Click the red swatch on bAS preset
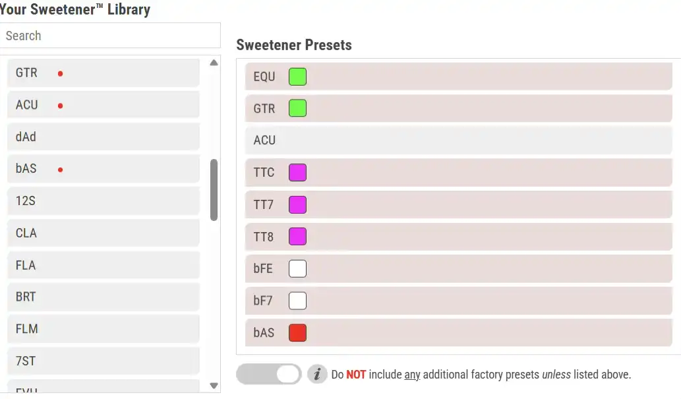This screenshot has width=681, height=399. [x=297, y=332]
